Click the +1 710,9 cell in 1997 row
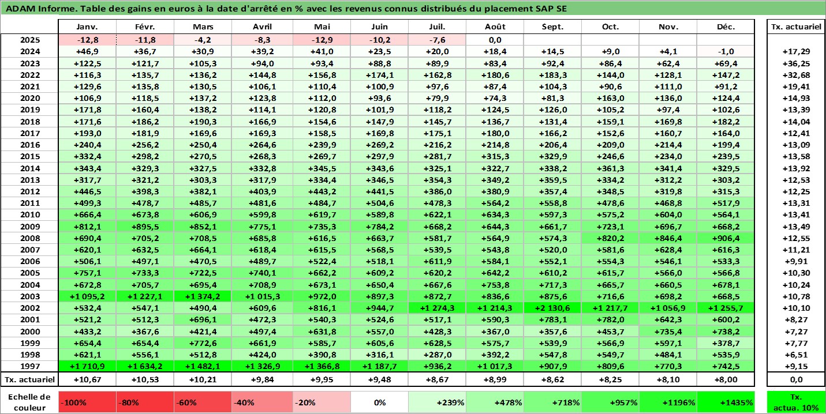826x414 pixels. coord(88,366)
